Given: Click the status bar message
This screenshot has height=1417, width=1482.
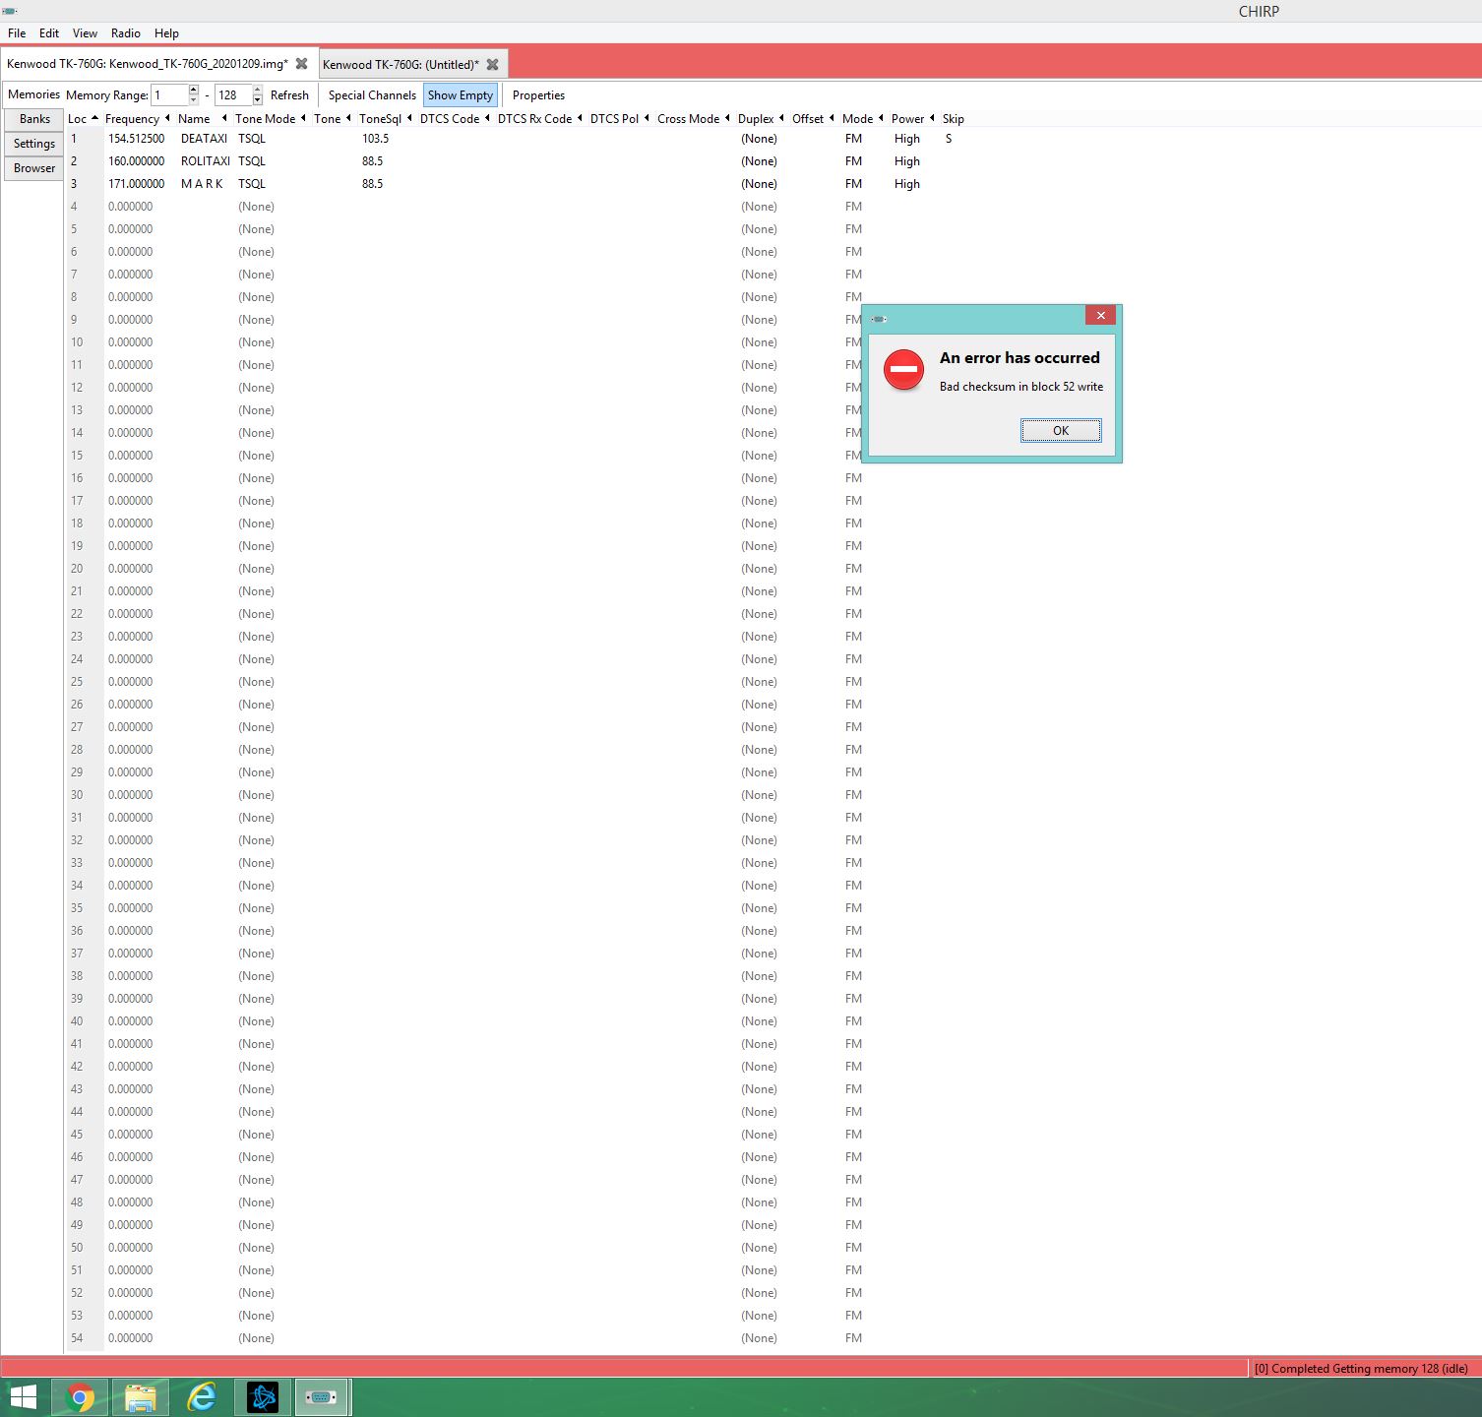Looking at the screenshot, I should 1361,1368.
